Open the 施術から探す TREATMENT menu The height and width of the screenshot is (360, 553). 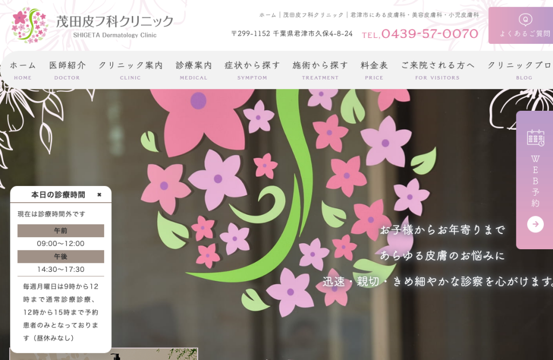point(320,70)
